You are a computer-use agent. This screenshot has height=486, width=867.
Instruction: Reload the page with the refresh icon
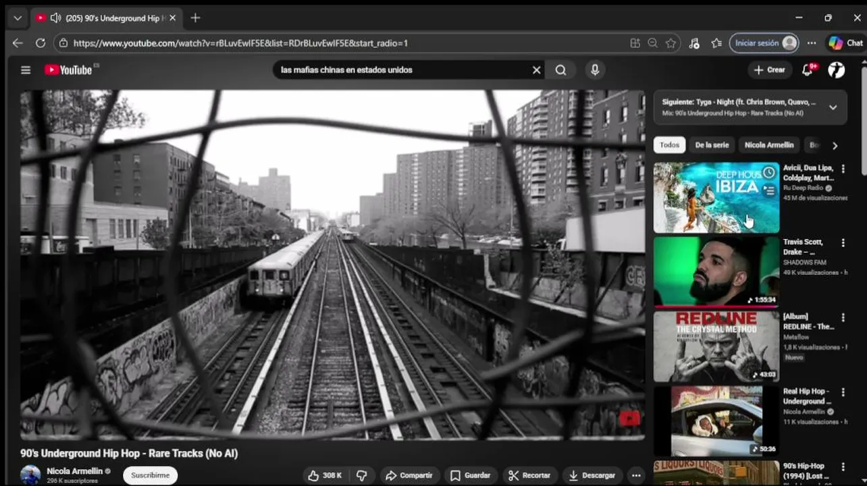point(41,43)
